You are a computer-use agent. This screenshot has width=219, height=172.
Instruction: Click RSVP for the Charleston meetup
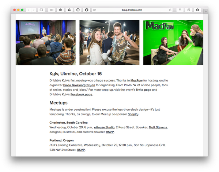(110, 132)
